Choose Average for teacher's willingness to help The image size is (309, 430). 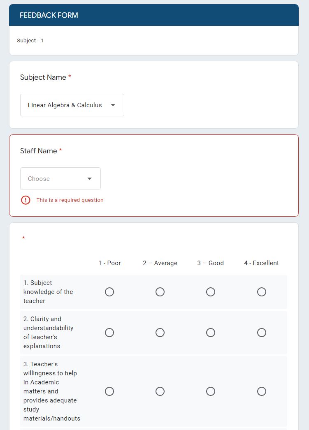coord(160,391)
